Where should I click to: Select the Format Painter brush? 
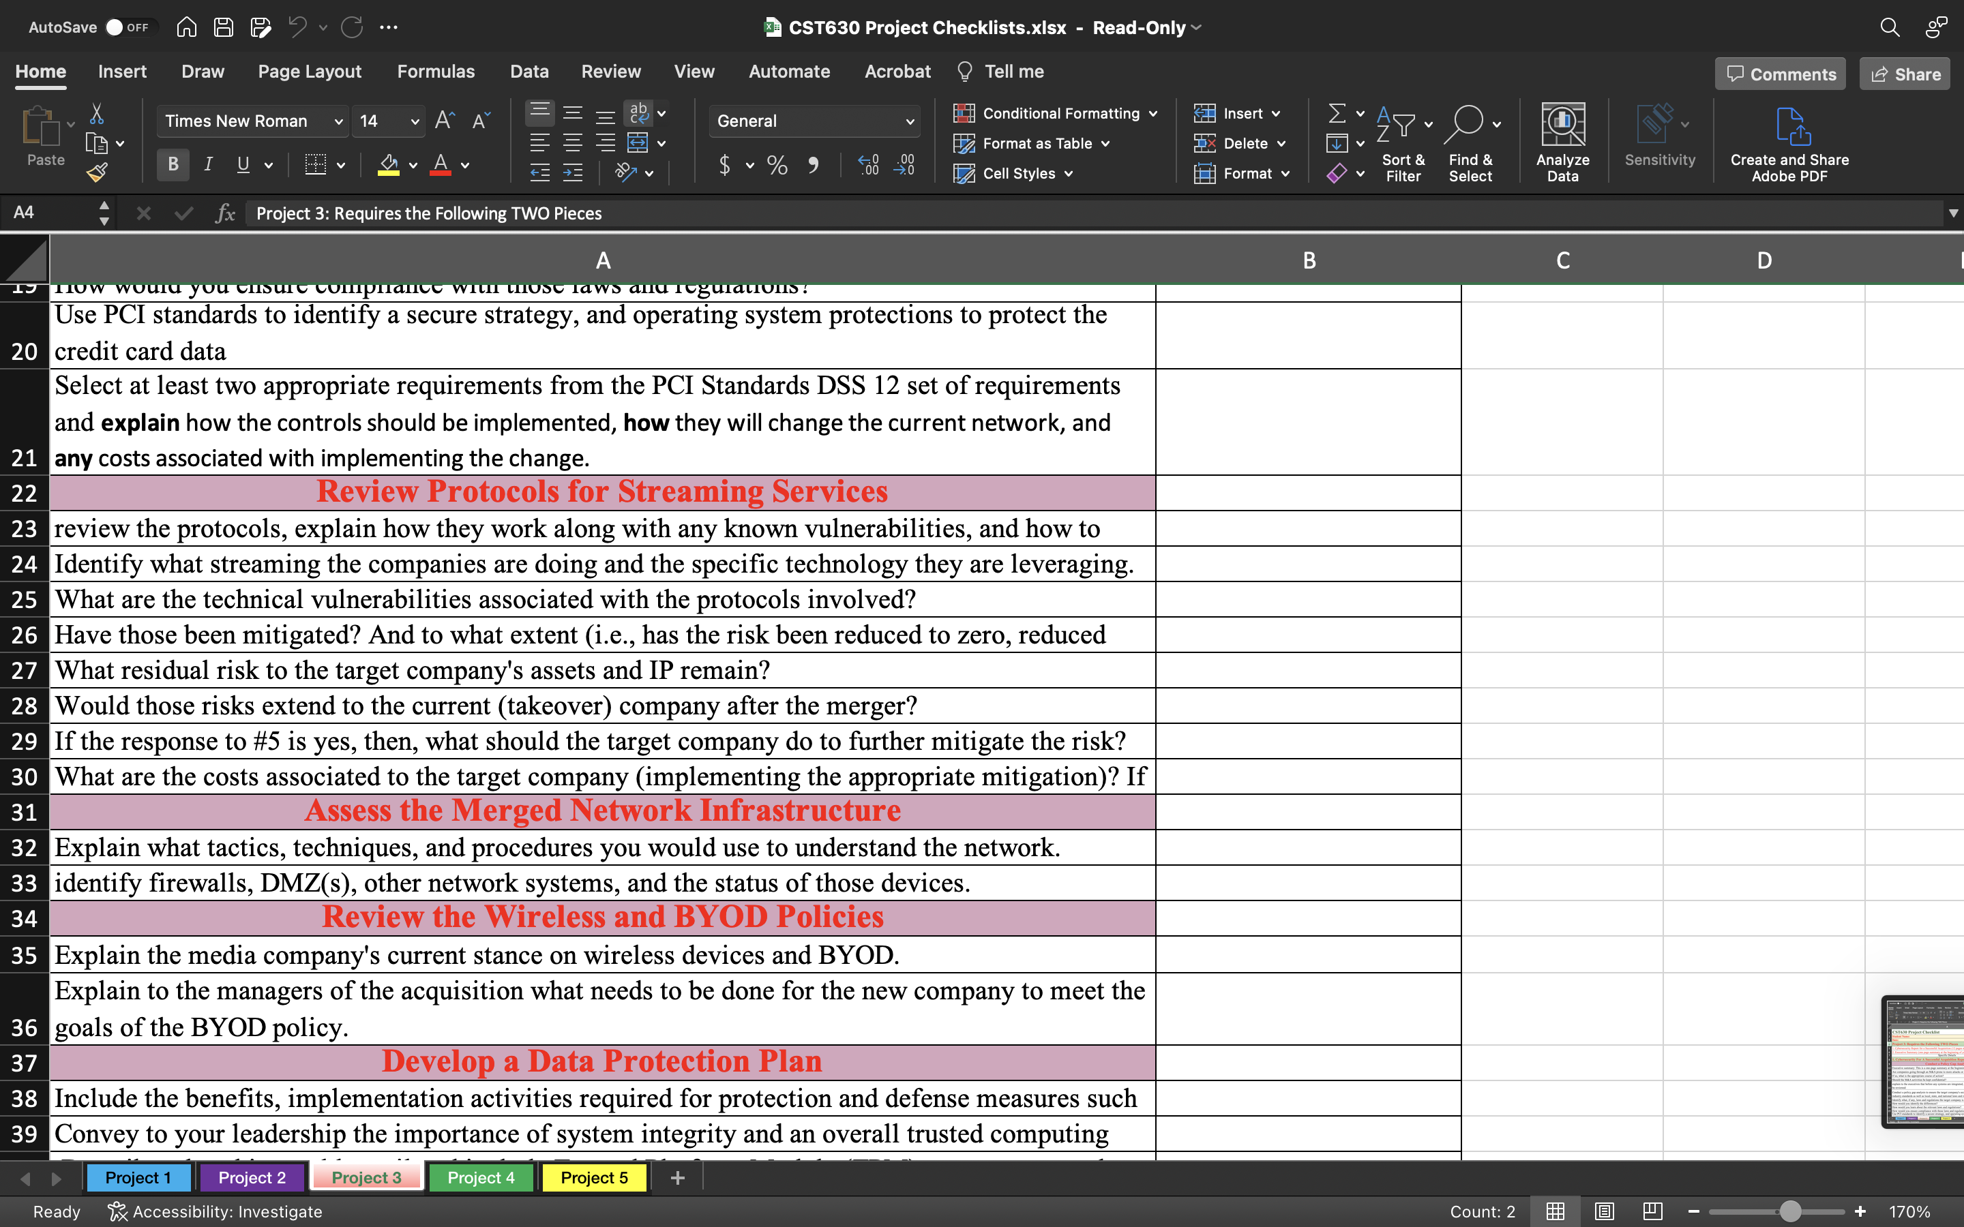click(97, 172)
